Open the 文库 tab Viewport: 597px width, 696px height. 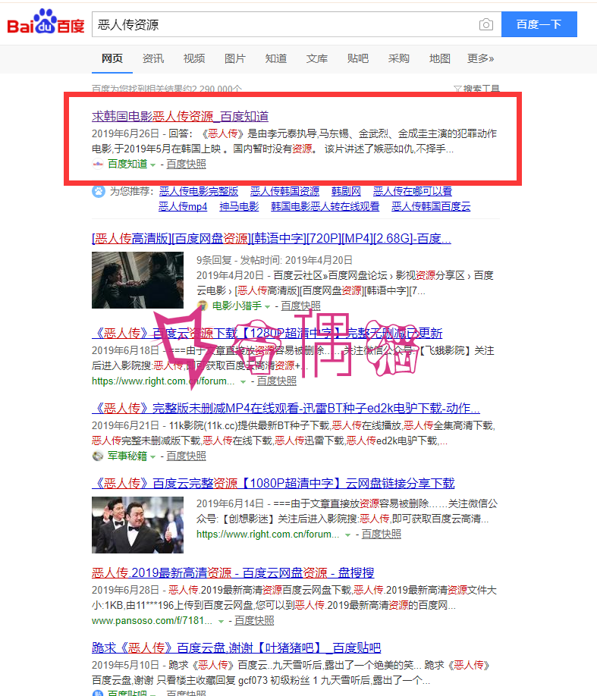point(317,58)
